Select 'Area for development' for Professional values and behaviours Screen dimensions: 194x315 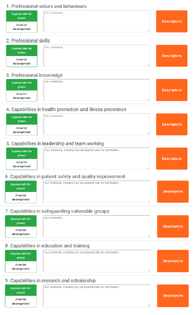point(22,27)
